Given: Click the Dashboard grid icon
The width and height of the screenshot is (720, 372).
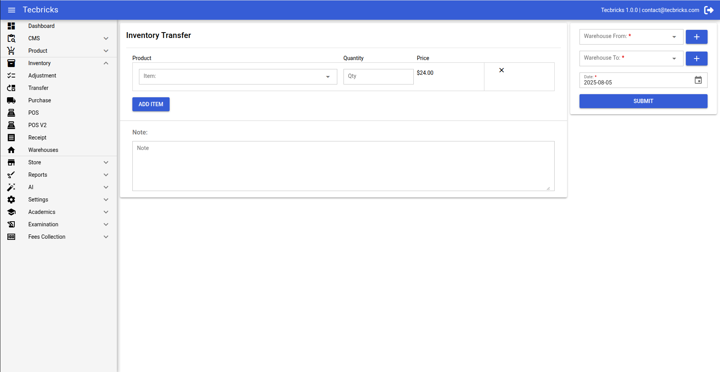Looking at the screenshot, I should tap(11, 26).
